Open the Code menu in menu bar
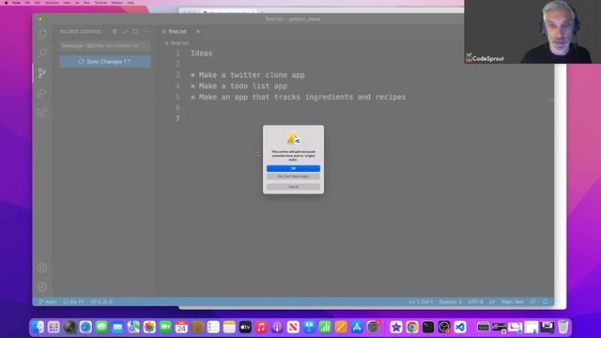This screenshot has height=338, width=601. (x=16, y=3)
